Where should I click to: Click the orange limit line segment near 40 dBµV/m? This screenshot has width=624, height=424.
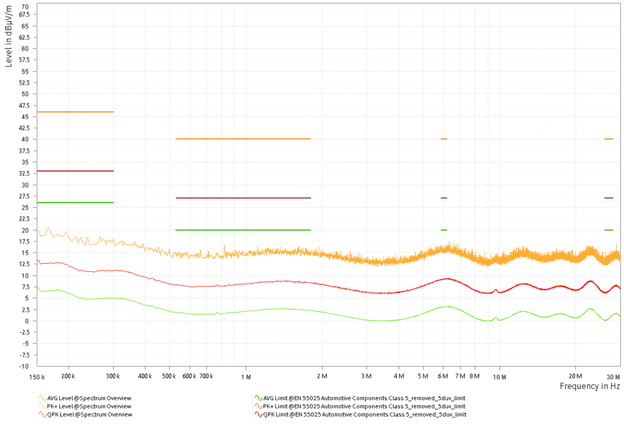pyautogui.click(x=243, y=139)
